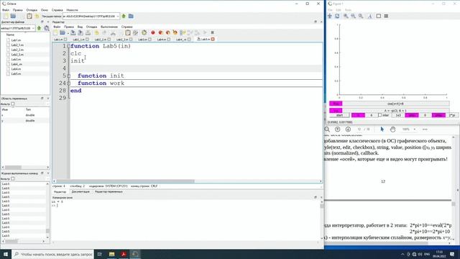
Task: Click the Zoom In icon in Figure 1 toolbar
Action: pyautogui.click(x=346, y=16)
